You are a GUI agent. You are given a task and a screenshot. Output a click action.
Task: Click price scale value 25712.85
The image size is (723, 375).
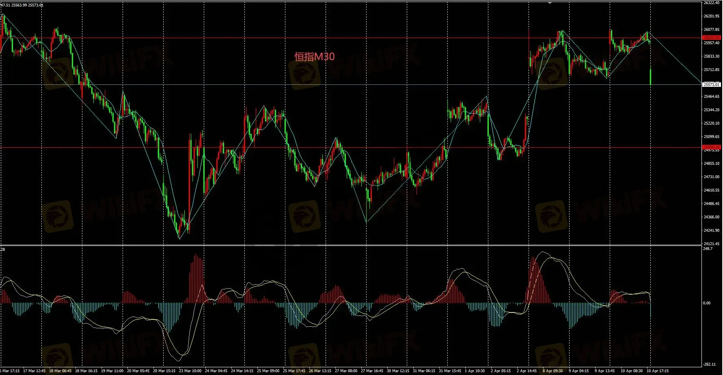tap(711, 70)
